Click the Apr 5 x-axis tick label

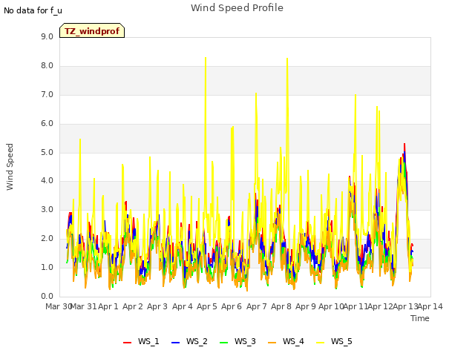207,306
